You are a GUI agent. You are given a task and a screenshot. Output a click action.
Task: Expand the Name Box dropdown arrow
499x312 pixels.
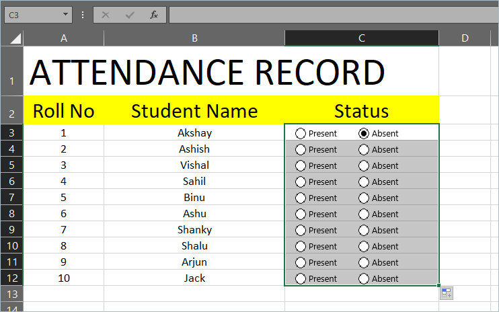[65, 14]
